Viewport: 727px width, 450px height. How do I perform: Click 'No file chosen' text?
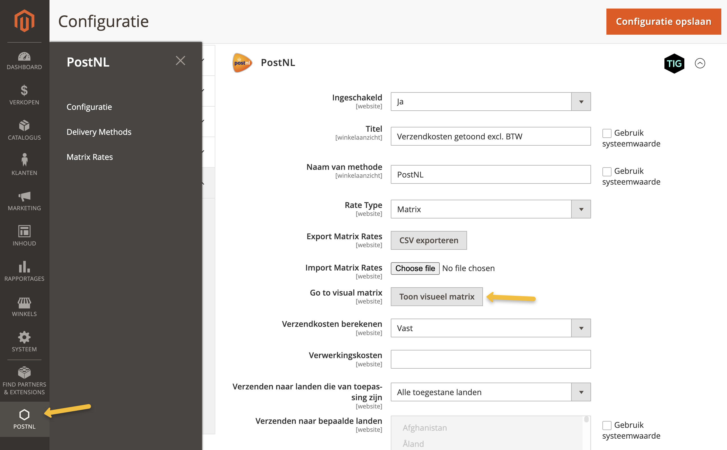468,268
